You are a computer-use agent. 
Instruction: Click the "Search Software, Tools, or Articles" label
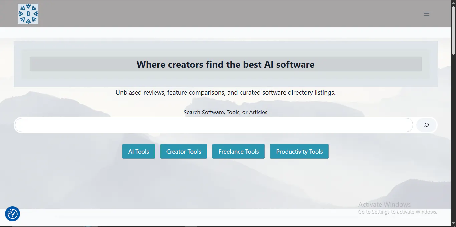[x=226, y=112]
